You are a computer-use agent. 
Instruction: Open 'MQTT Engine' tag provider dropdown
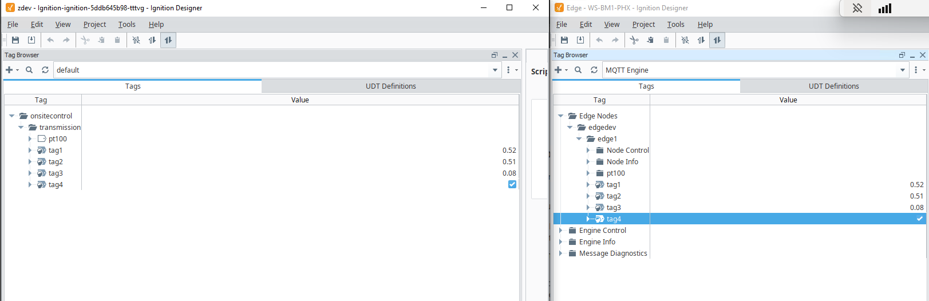(903, 70)
